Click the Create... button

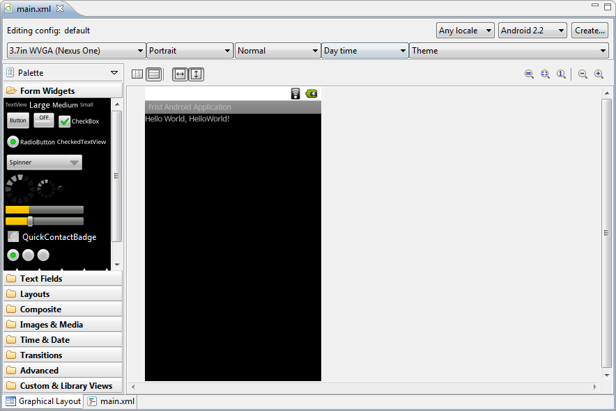(x=590, y=30)
